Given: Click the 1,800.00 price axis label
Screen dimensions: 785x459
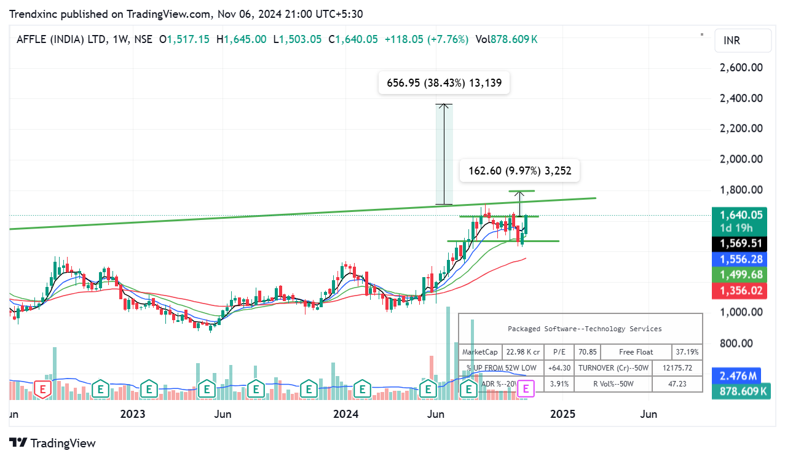Looking at the screenshot, I should [741, 190].
